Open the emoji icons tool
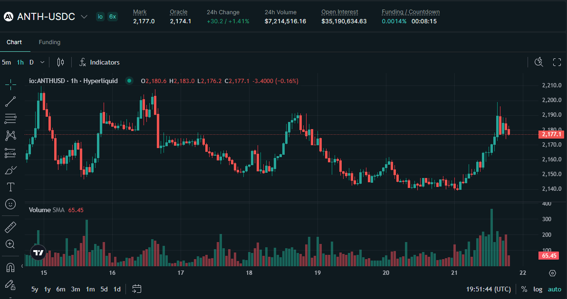The image size is (567, 299). click(10, 205)
